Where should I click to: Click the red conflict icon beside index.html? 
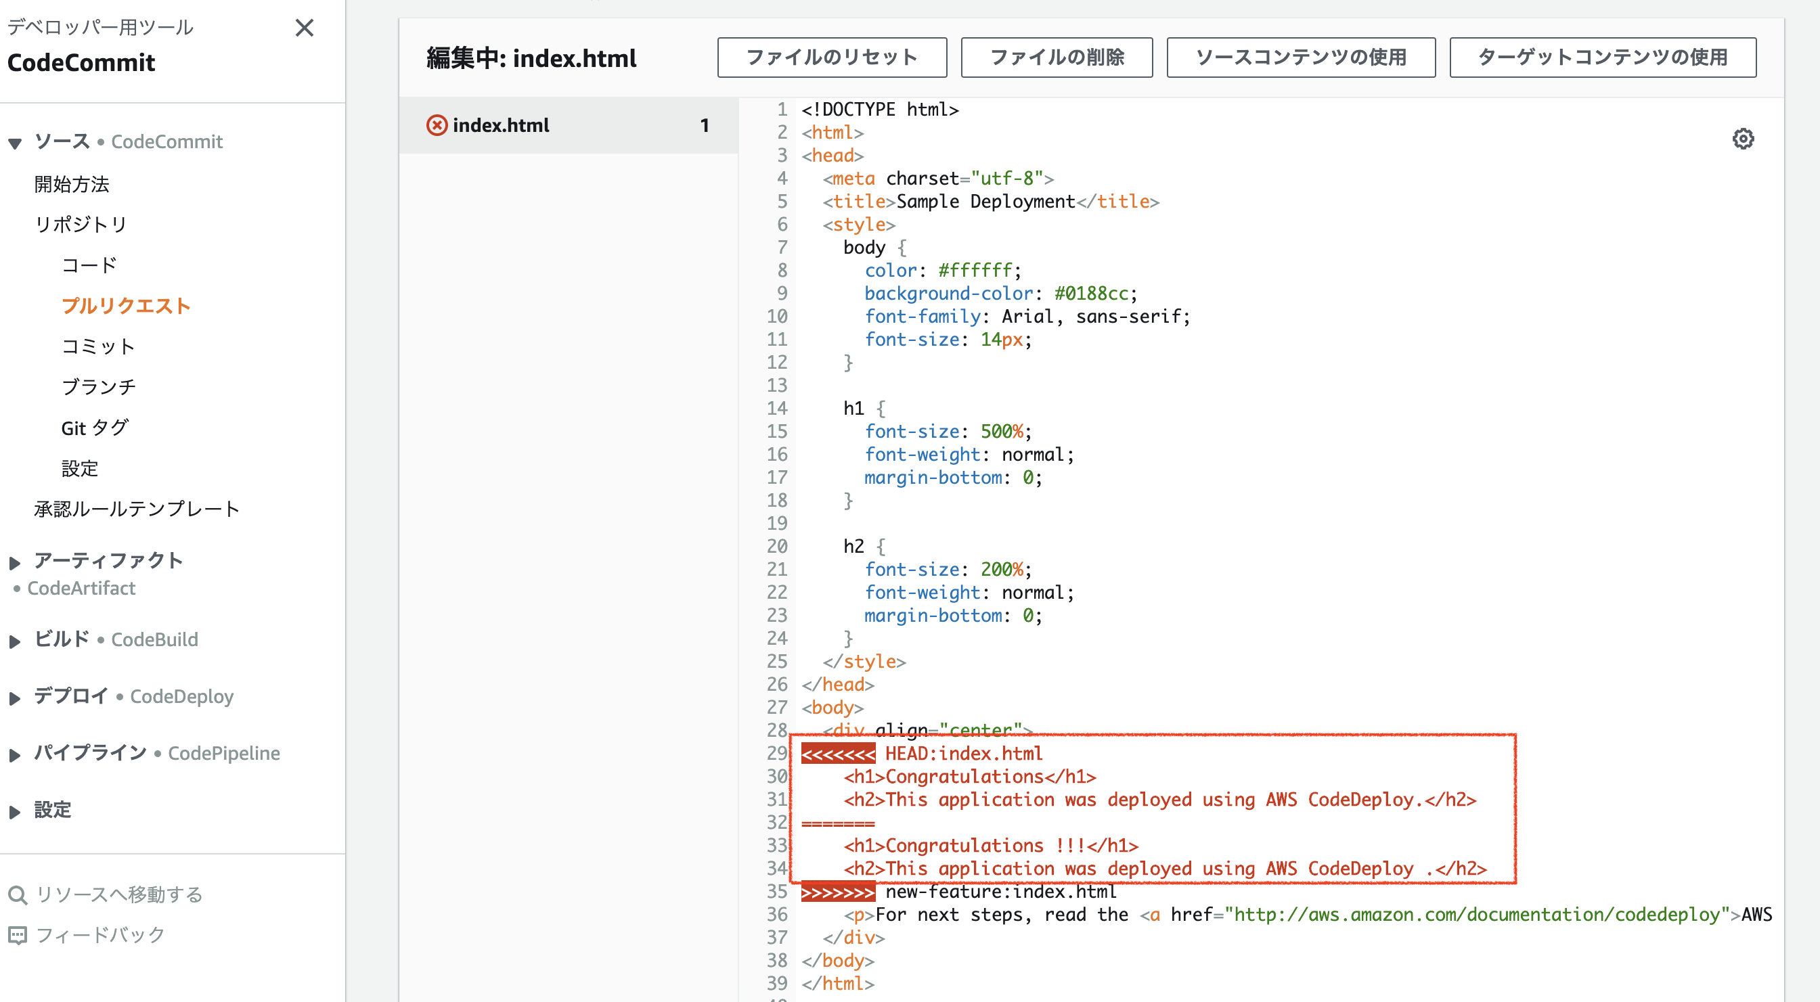tap(437, 125)
